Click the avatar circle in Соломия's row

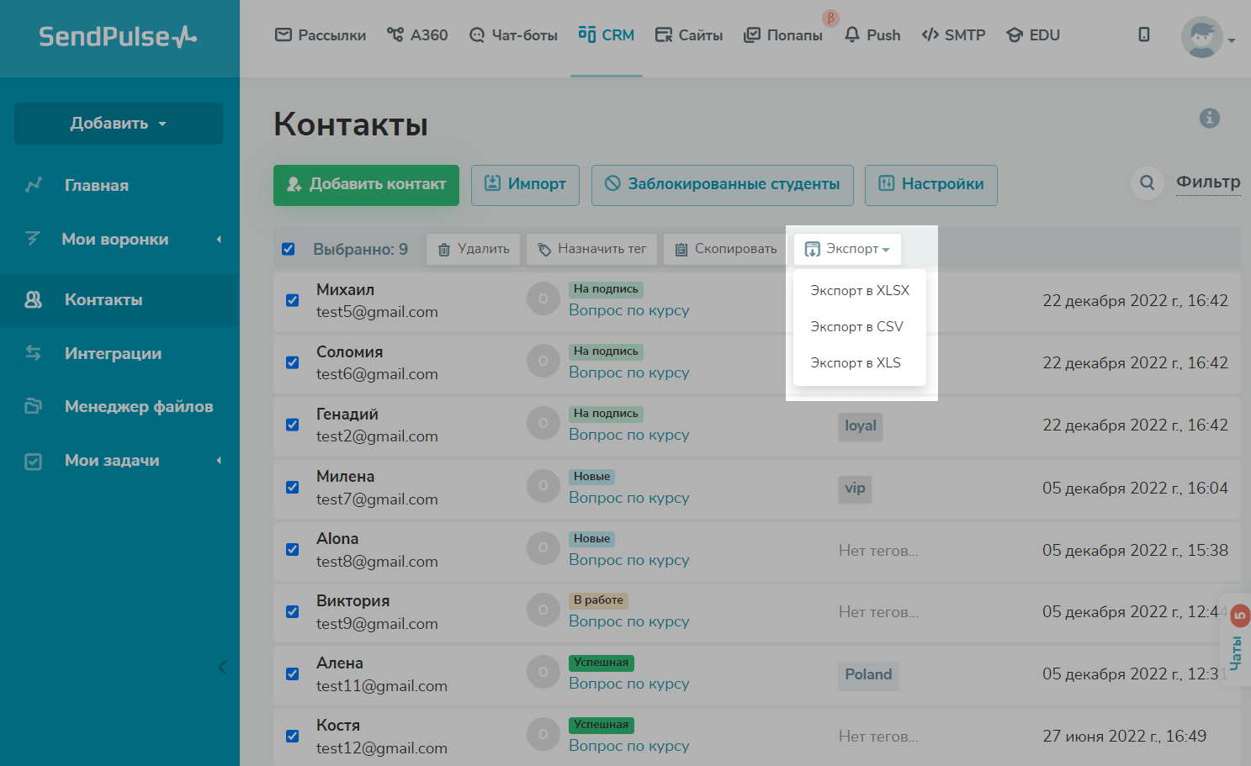tap(543, 361)
